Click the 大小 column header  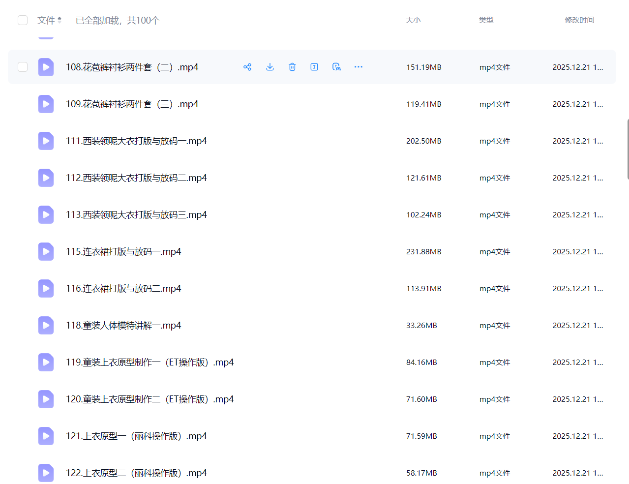tap(413, 20)
